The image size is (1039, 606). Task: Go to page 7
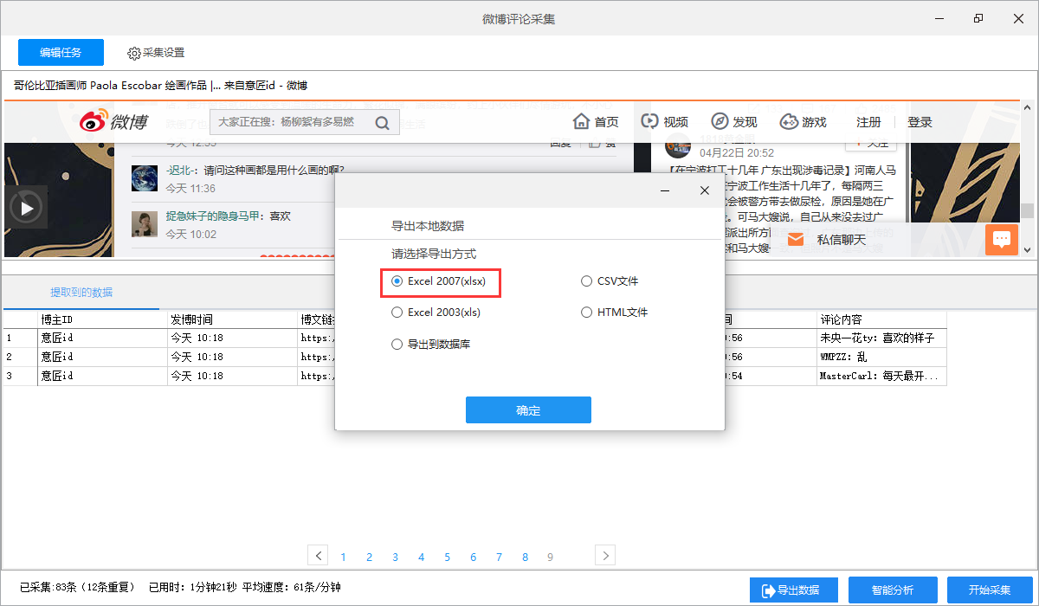coord(500,558)
